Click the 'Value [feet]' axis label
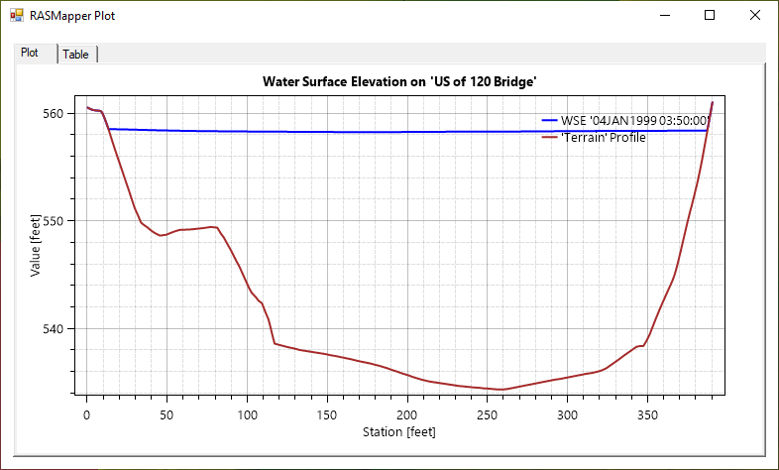The width and height of the screenshot is (779, 470). pyautogui.click(x=35, y=246)
